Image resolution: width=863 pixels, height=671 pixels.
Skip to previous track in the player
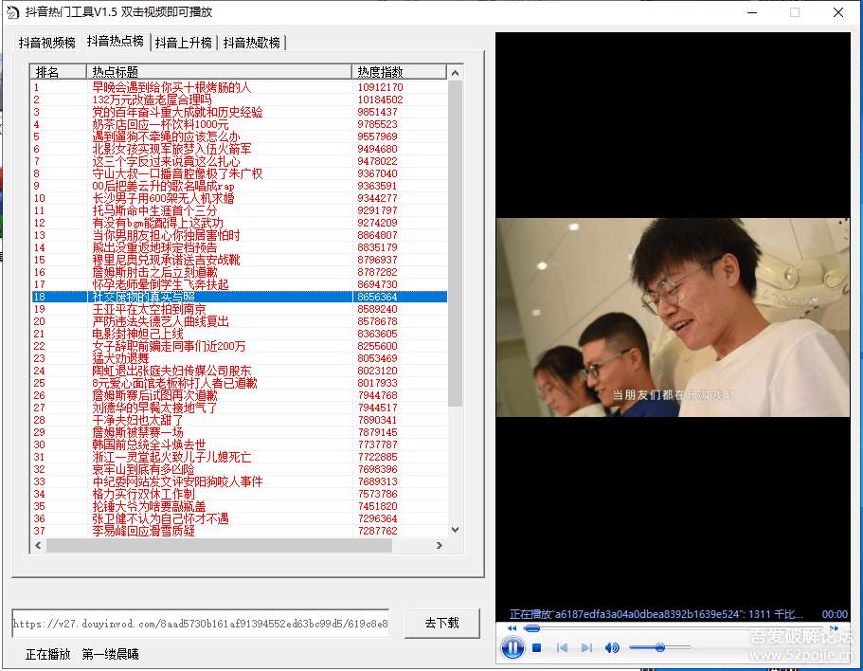(x=562, y=648)
